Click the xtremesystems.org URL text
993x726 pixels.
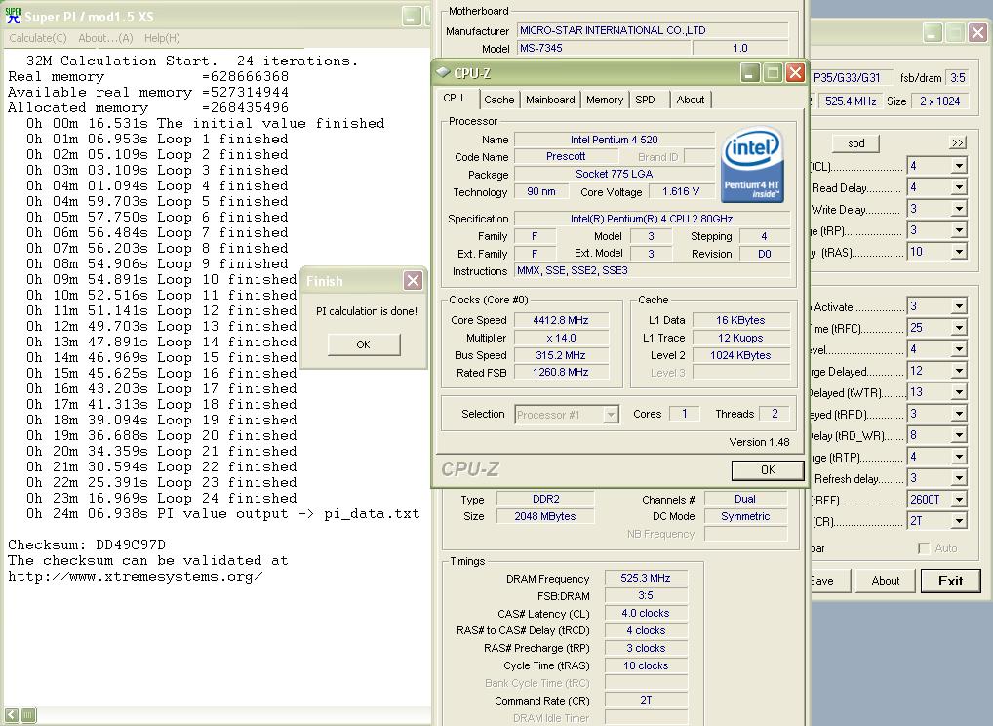click(136, 577)
